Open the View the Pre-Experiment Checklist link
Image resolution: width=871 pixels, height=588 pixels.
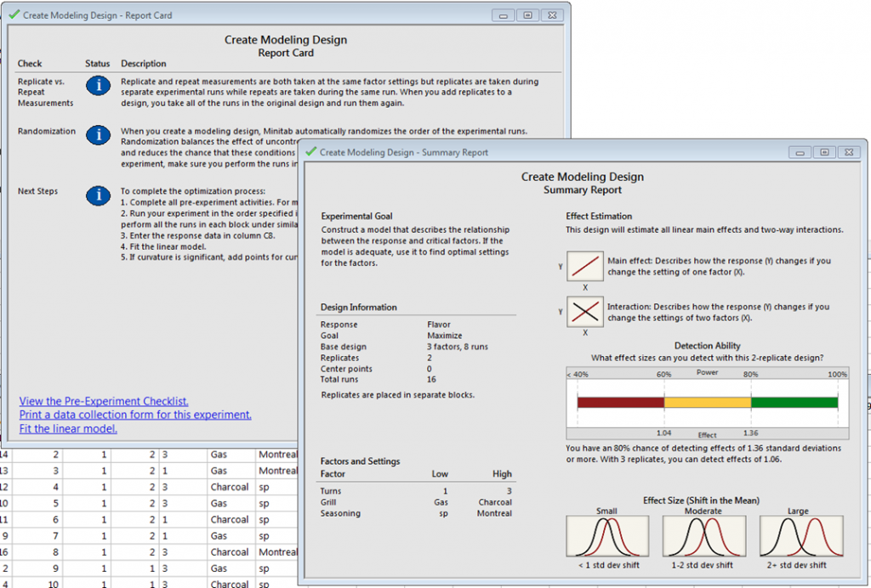(x=104, y=401)
